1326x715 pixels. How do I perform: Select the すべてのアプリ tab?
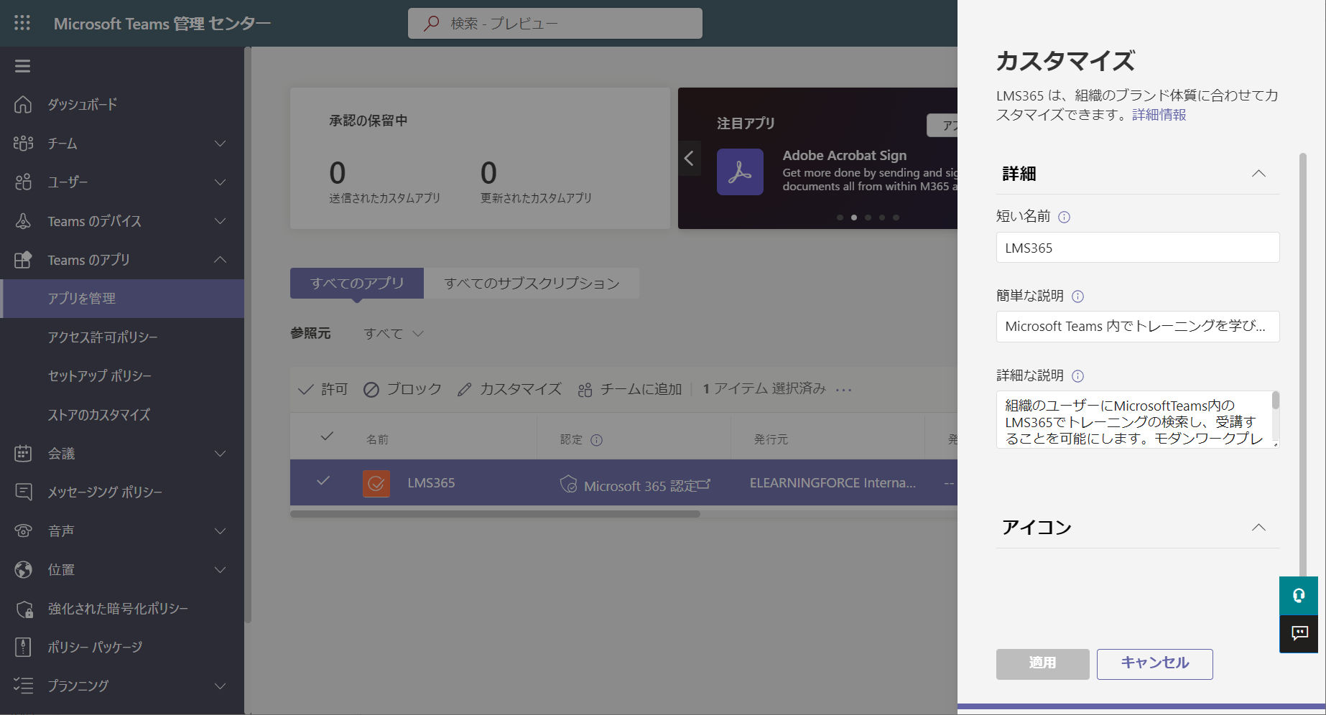[357, 283]
